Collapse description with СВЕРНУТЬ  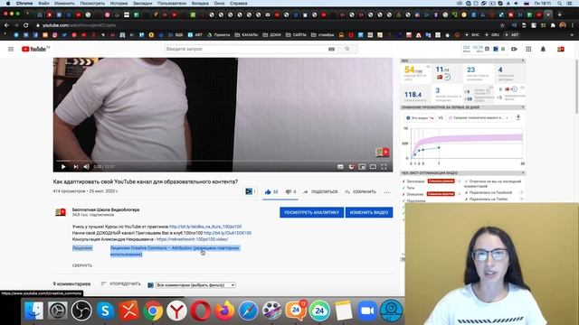click(82, 265)
